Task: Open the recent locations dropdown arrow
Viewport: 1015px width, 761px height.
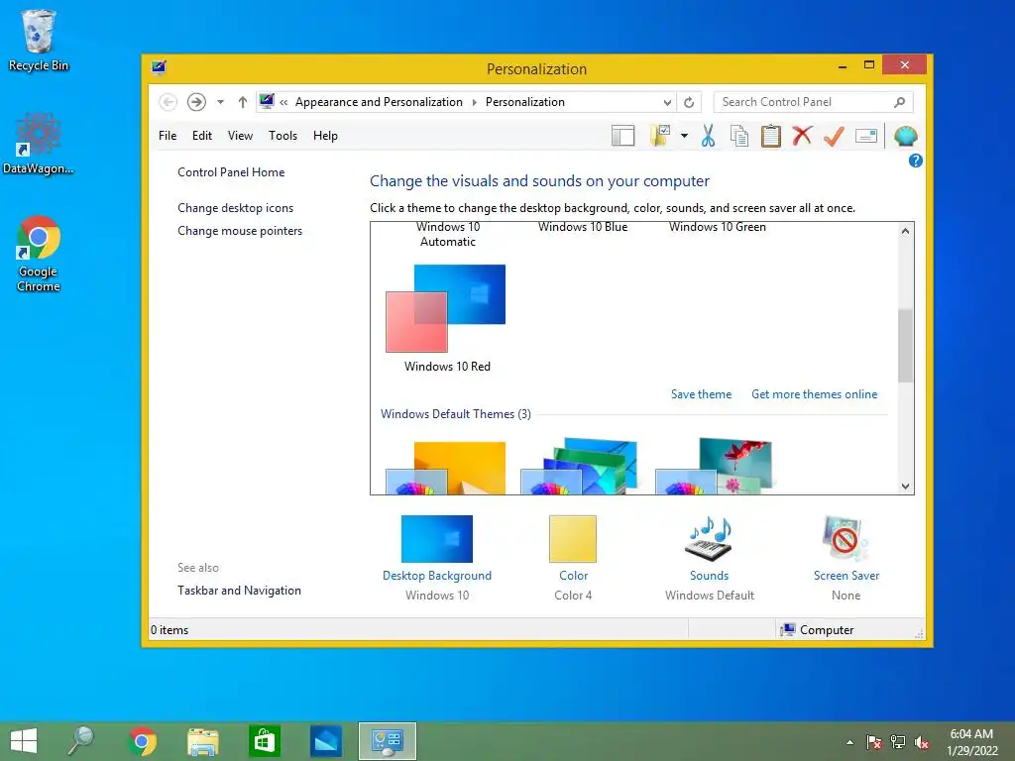Action: 221,102
